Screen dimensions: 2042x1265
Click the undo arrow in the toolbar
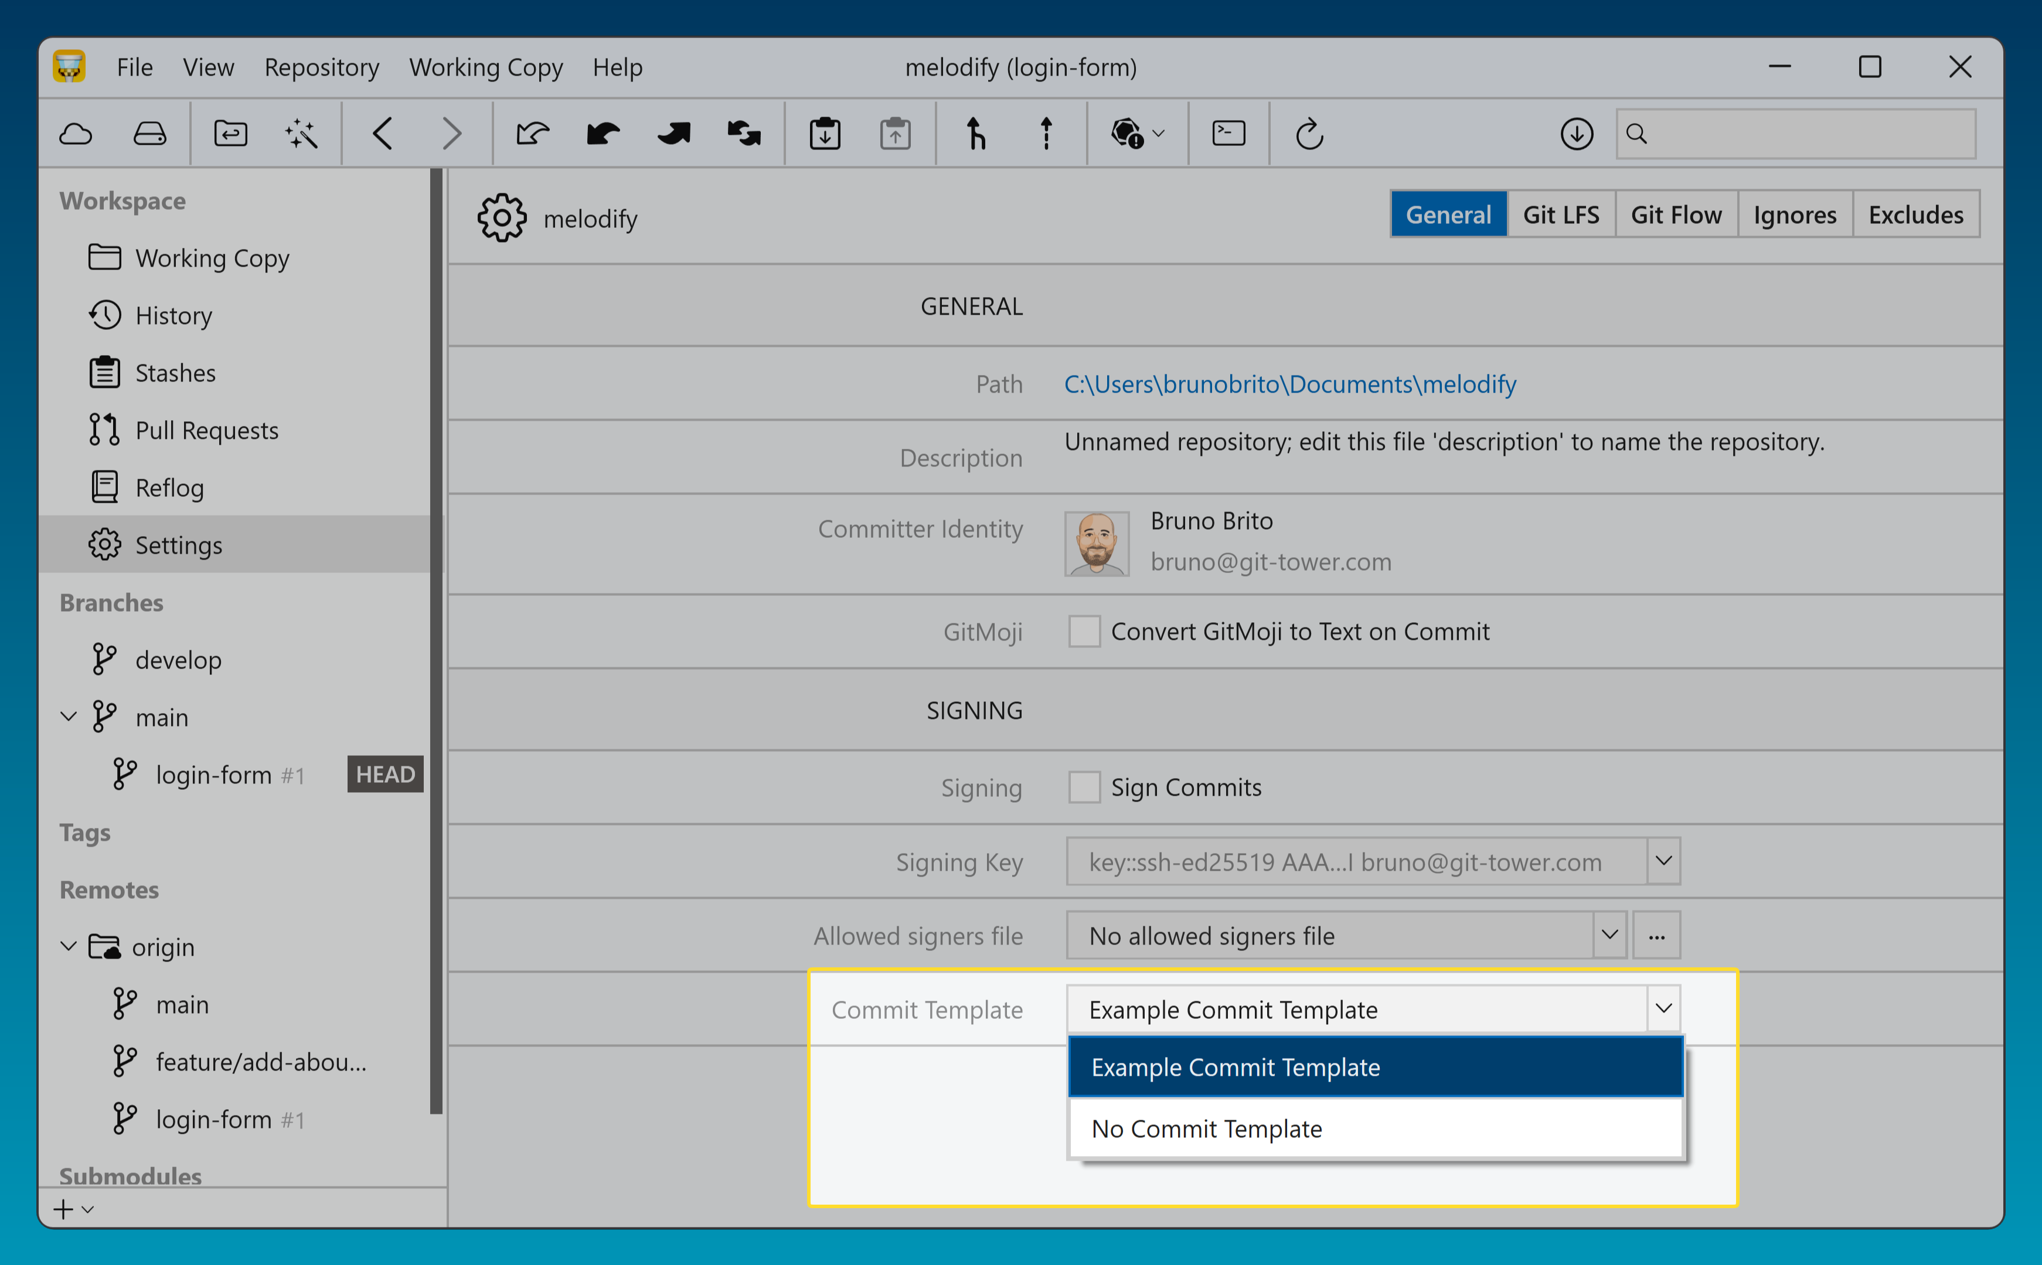[603, 132]
